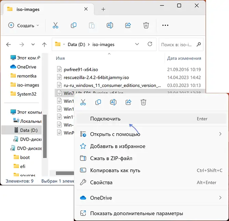
Task: Click the Copy icon in Explorer toolbar
Action: 73,25
